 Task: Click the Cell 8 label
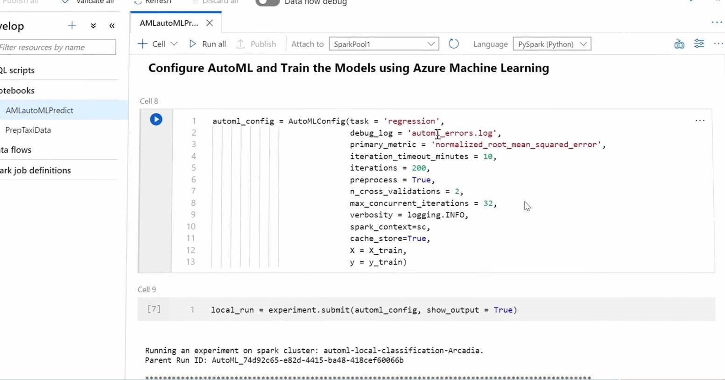149,101
